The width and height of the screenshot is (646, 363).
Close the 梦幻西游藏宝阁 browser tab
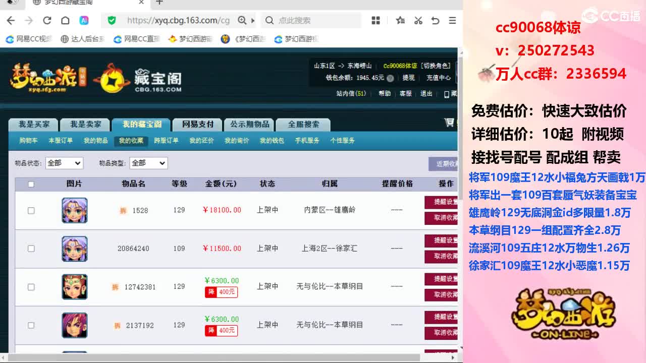pos(142,3)
